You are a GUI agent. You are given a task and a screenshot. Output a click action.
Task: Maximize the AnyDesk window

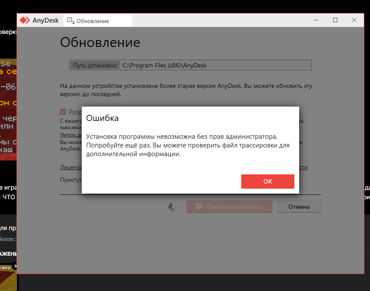click(335, 20)
